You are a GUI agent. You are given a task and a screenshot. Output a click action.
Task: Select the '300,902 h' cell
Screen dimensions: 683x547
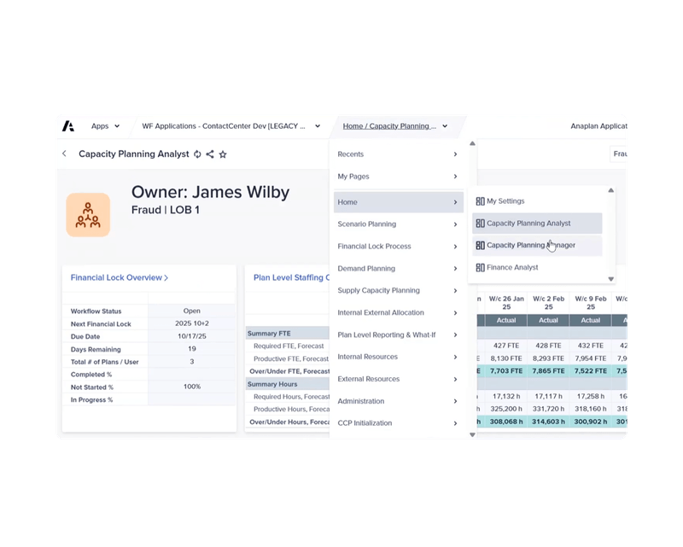591,422
